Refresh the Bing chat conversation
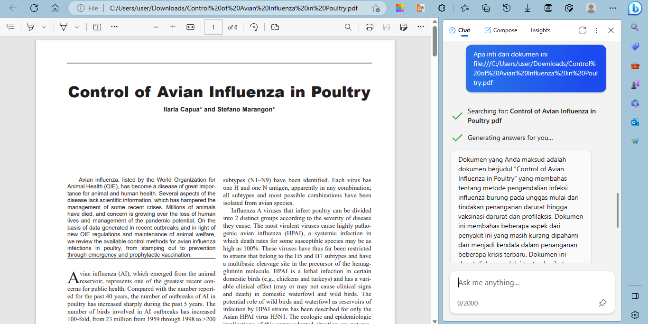 click(583, 30)
